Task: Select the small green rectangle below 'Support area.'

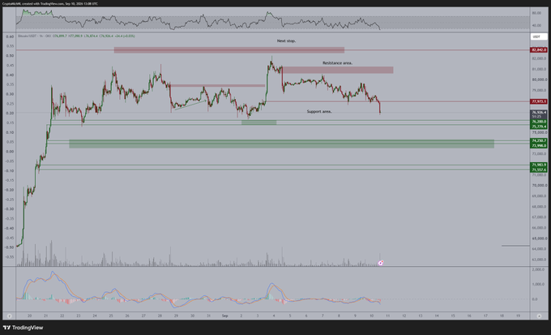Action: pyautogui.click(x=259, y=122)
